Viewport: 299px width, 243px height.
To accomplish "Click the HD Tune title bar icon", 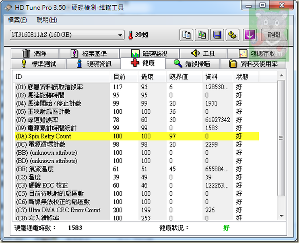I will coord(8,8).
